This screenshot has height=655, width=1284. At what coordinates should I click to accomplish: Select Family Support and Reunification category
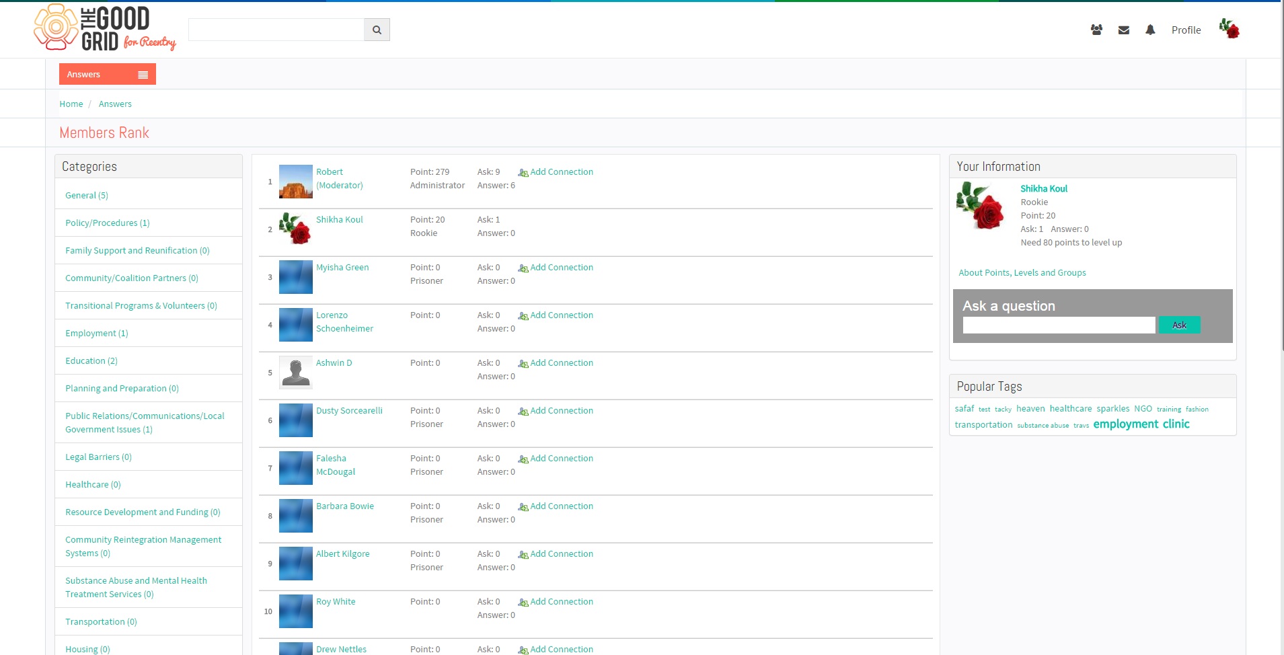click(x=137, y=251)
